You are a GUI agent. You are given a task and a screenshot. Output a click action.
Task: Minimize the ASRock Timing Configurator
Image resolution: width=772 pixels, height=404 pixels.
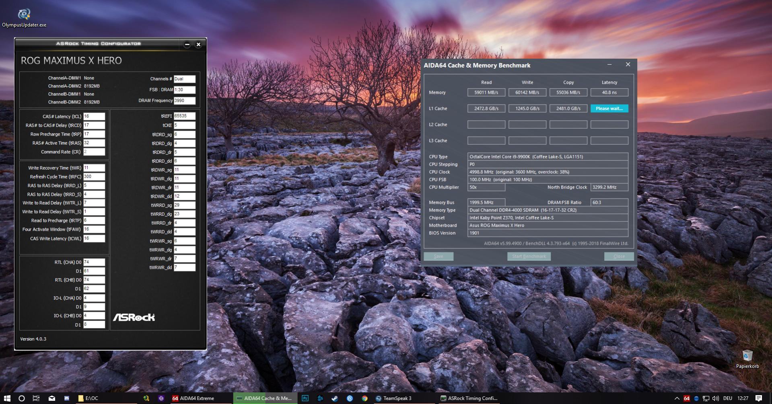click(187, 45)
